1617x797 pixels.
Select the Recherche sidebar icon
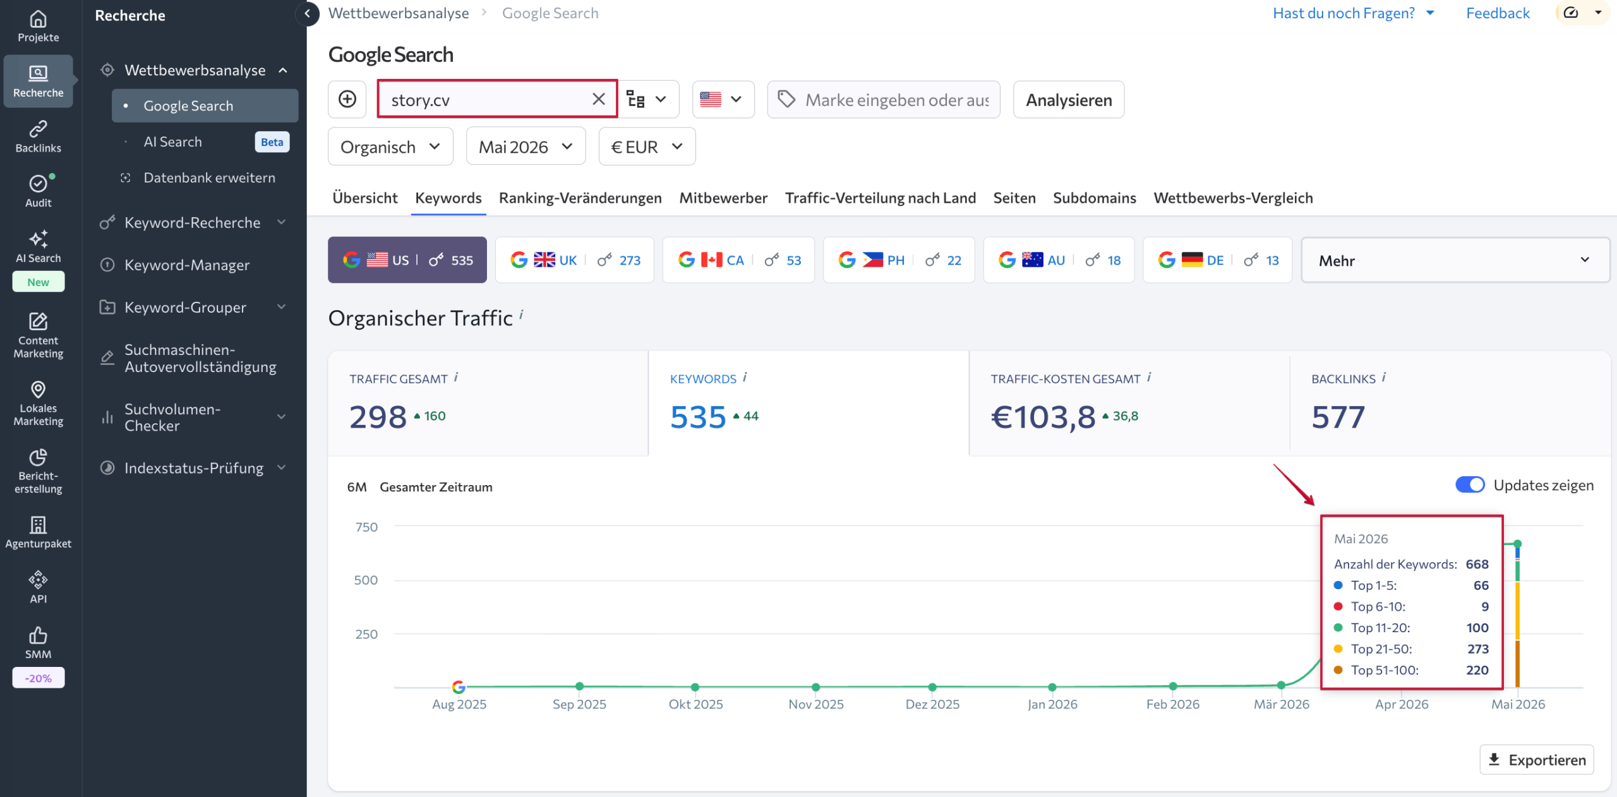(x=38, y=81)
